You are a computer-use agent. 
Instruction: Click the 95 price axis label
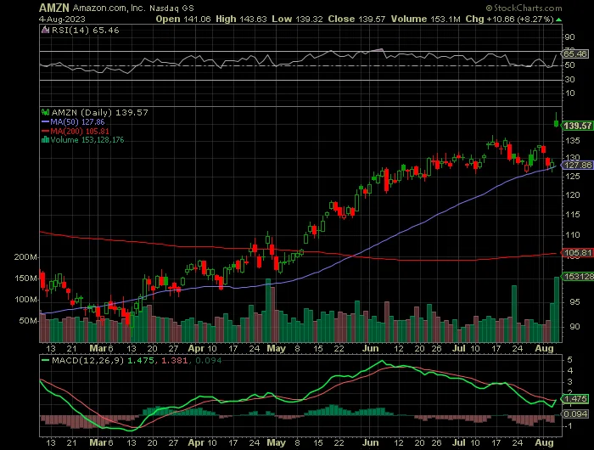(x=574, y=302)
